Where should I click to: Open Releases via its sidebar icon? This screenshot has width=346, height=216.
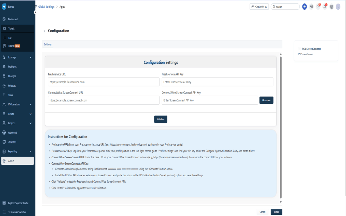(x=4, y=86)
